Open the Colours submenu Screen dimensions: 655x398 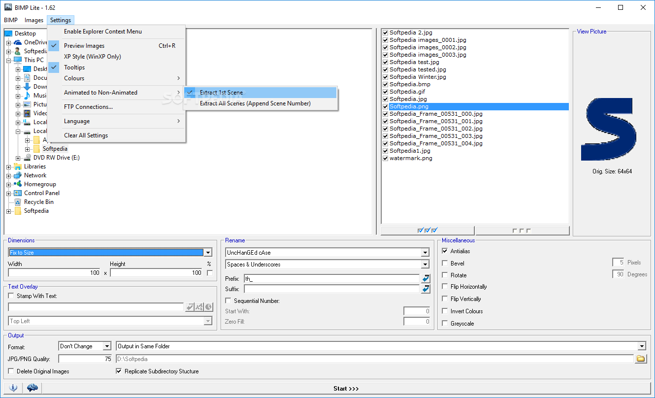click(x=116, y=78)
